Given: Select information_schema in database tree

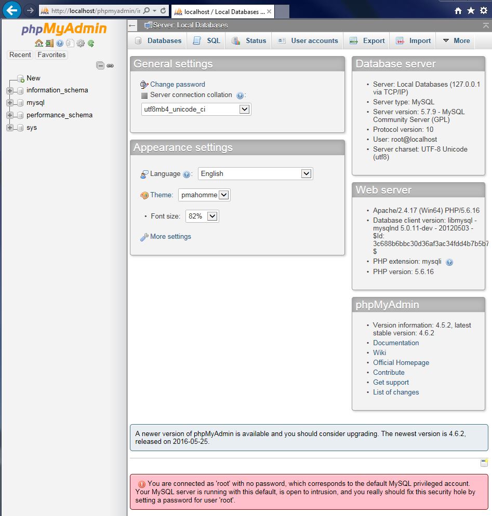Looking at the screenshot, I should [57, 90].
